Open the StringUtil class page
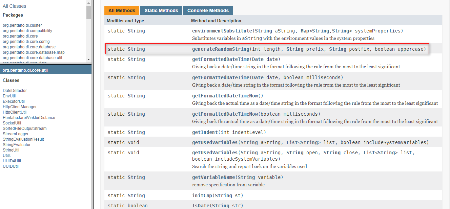 tap(11, 150)
